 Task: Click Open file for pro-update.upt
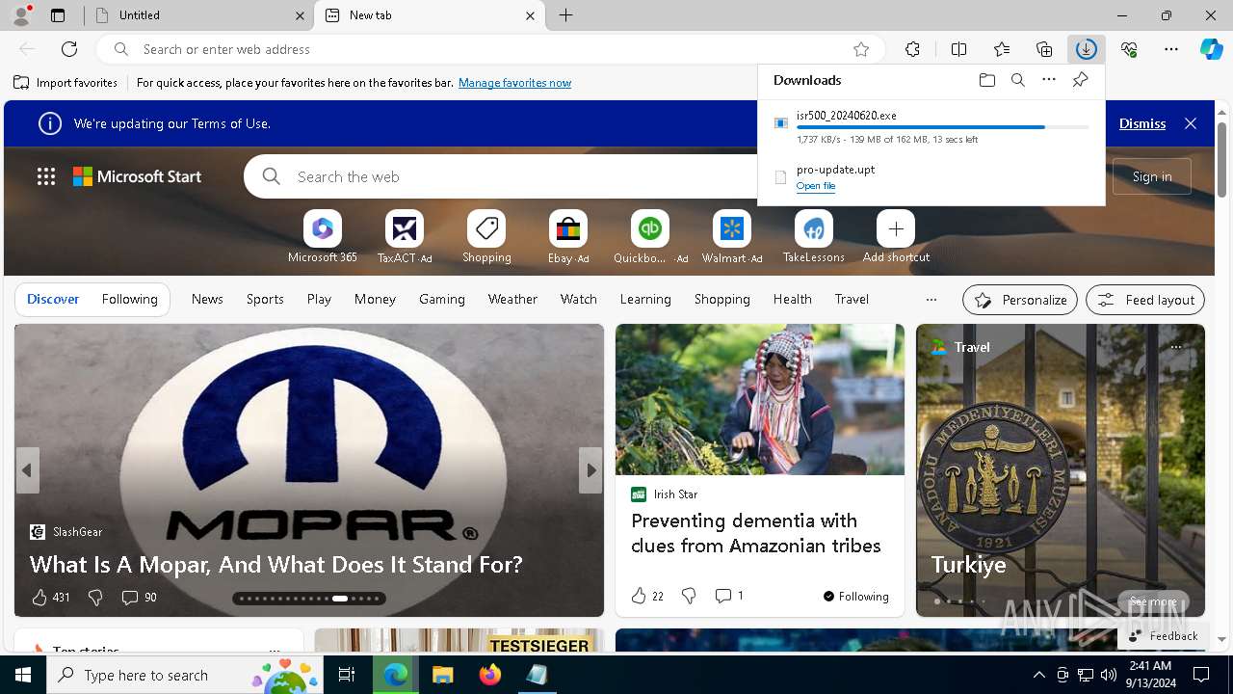(x=816, y=186)
